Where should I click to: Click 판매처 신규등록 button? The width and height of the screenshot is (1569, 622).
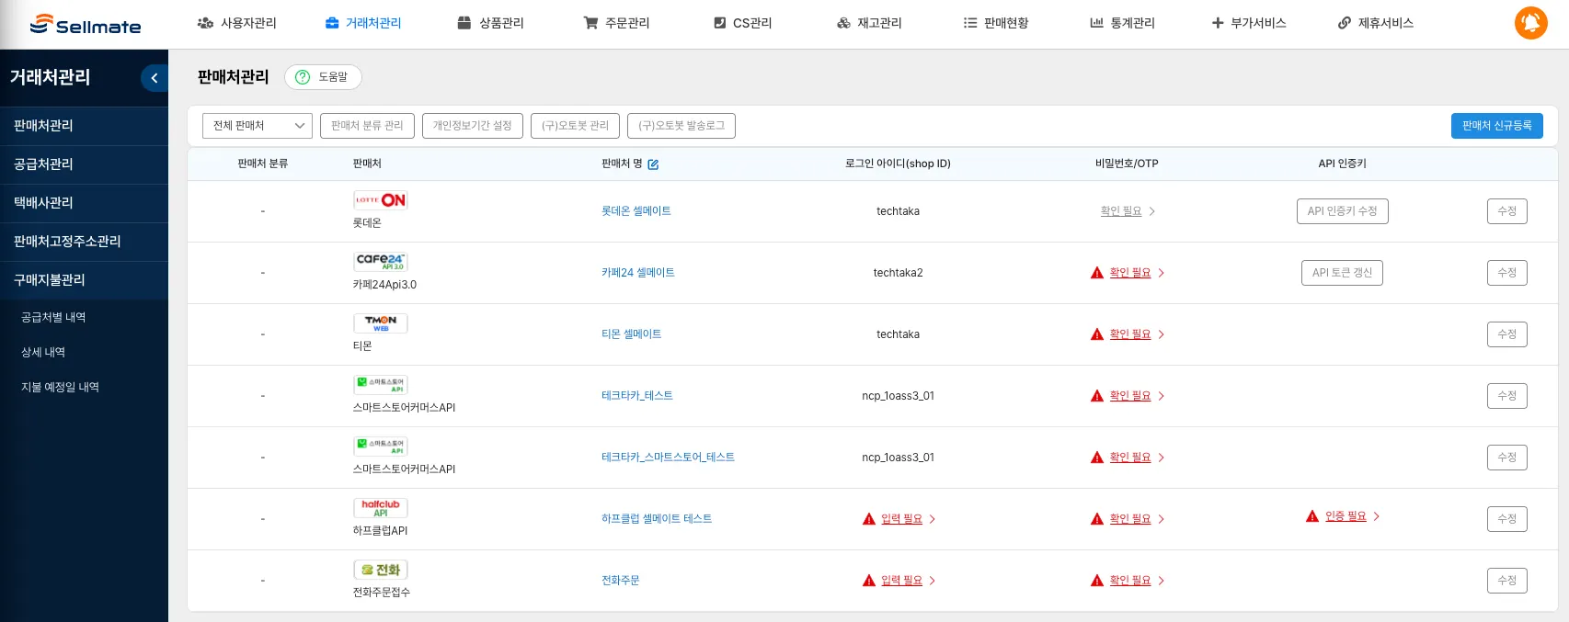coord(1497,126)
